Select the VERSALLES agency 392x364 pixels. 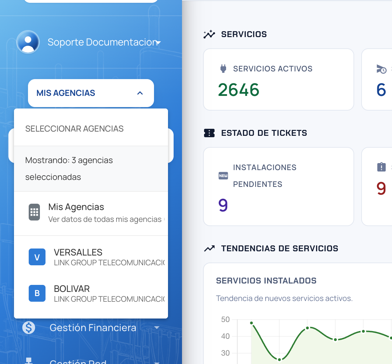tap(91, 257)
